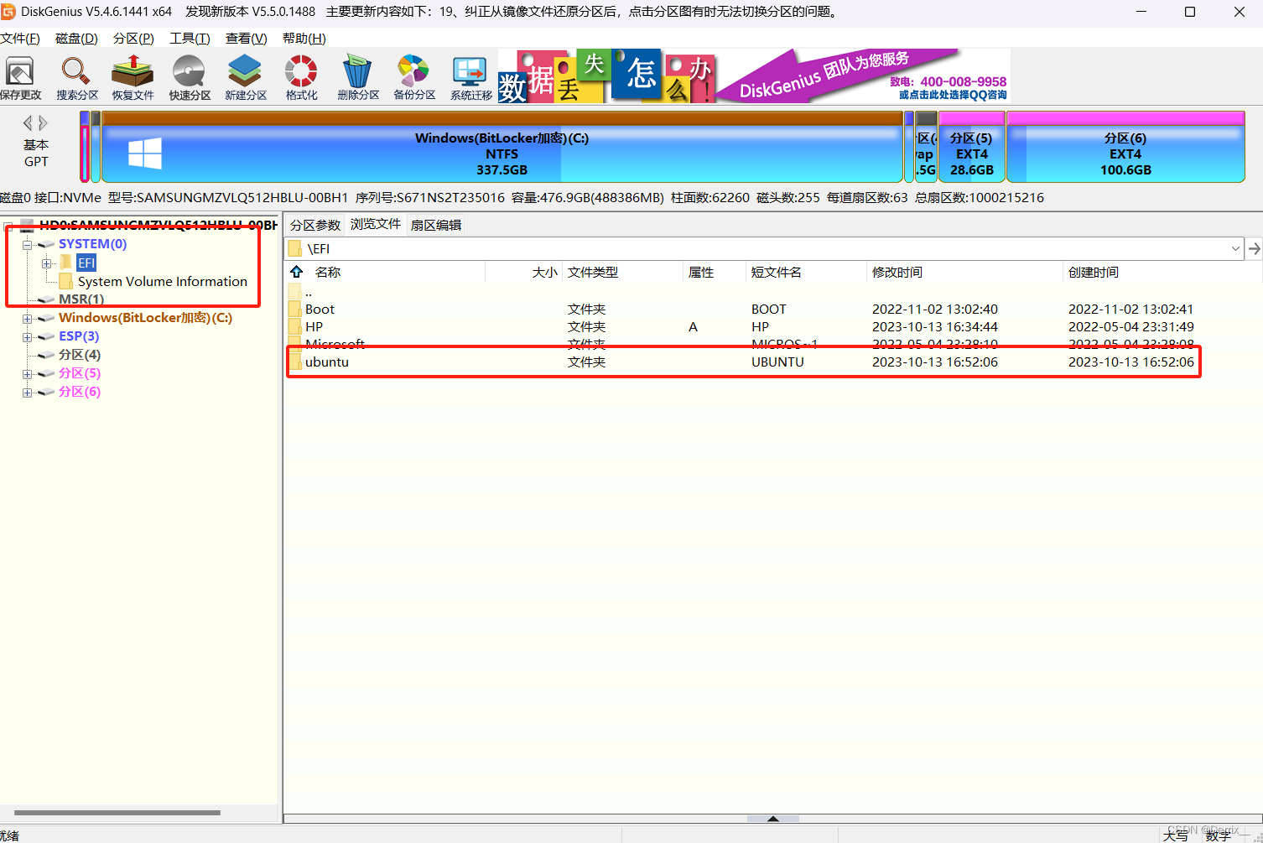Click the parent directory ".." entry
Screen dimensions: 1263x843
click(308, 293)
